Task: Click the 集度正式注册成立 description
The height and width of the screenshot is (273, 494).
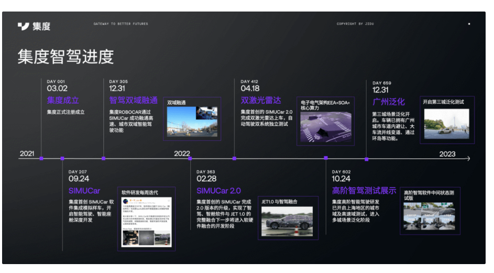Action: coord(65,112)
